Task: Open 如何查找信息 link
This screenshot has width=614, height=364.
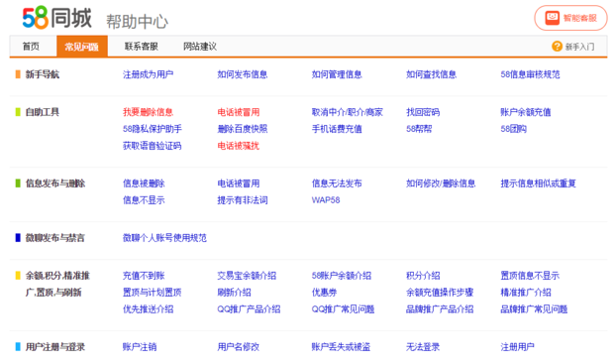Action: pos(431,74)
